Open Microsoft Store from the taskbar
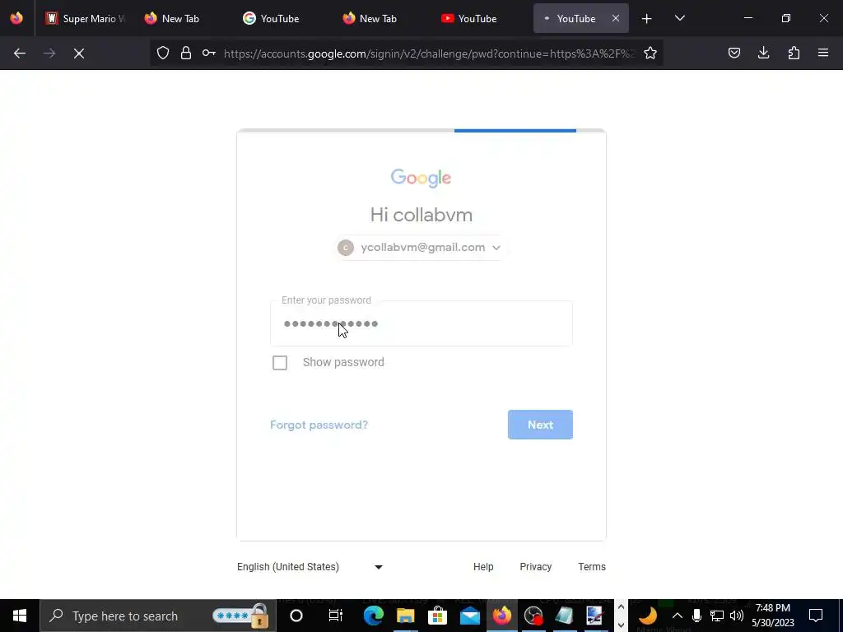Viewport: 843px width, 632px height. [x=438, y=616]
